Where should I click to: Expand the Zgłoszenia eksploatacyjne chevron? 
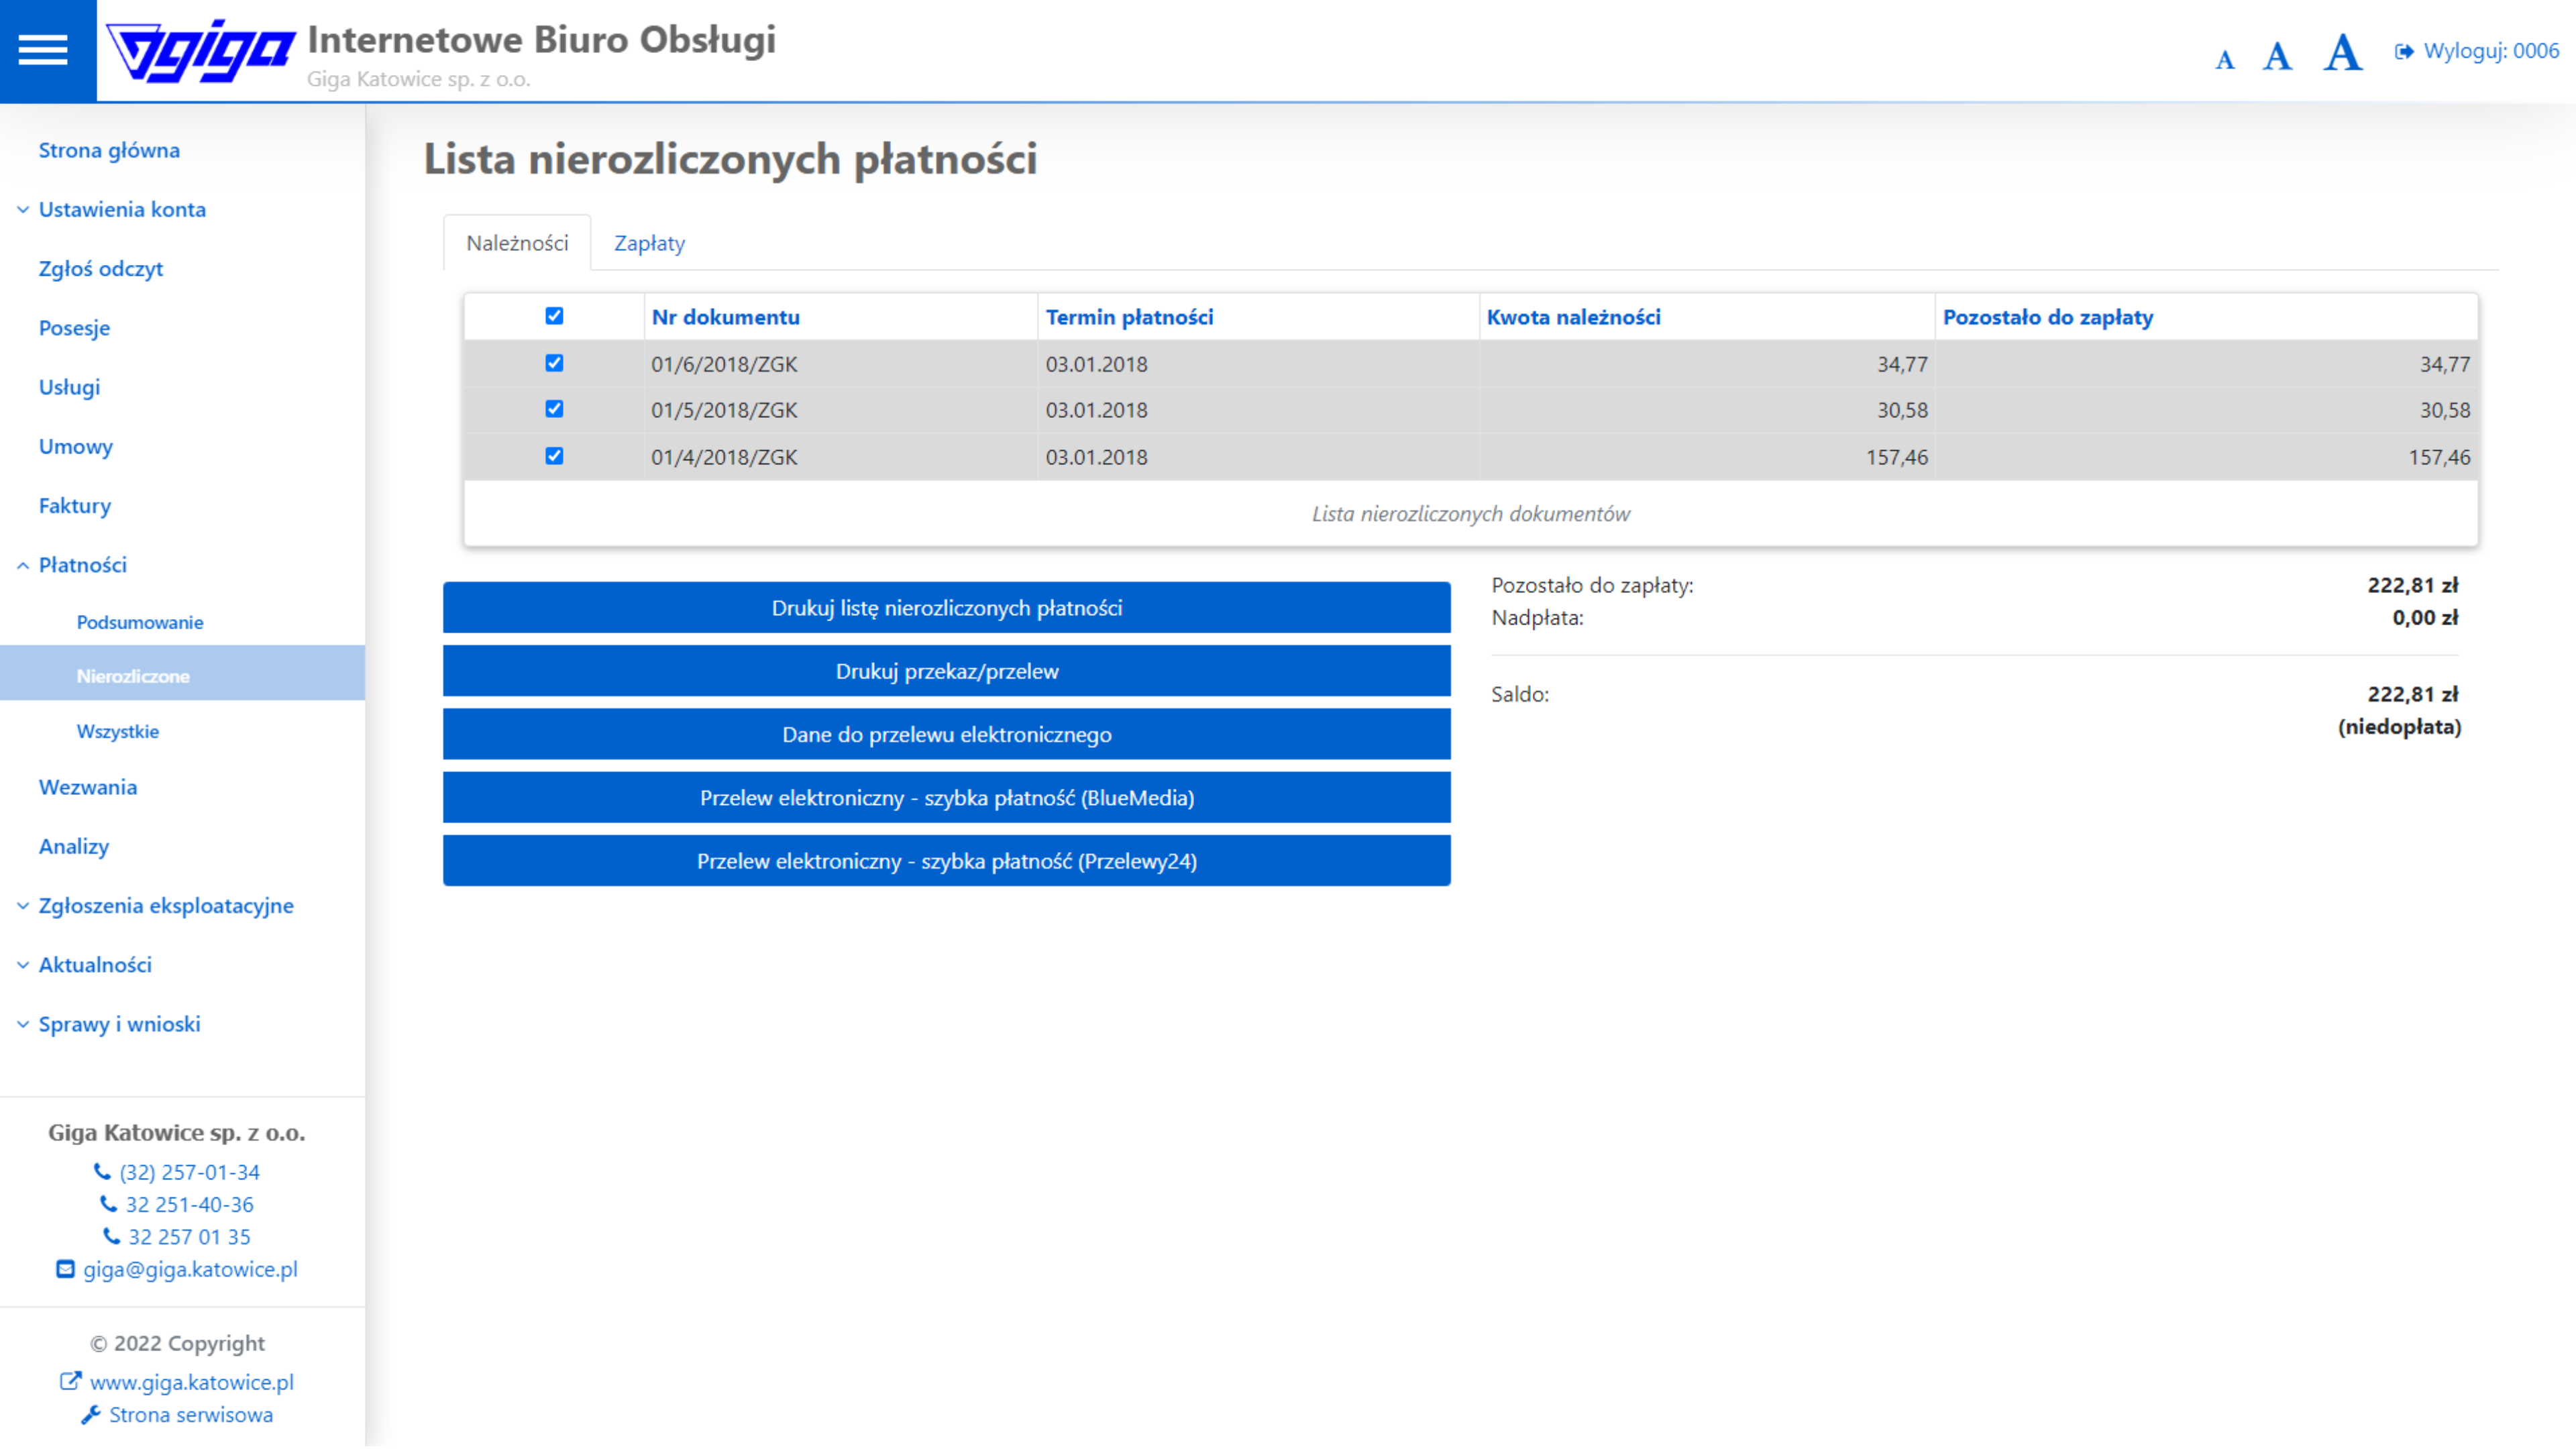[x=23, y=906]
